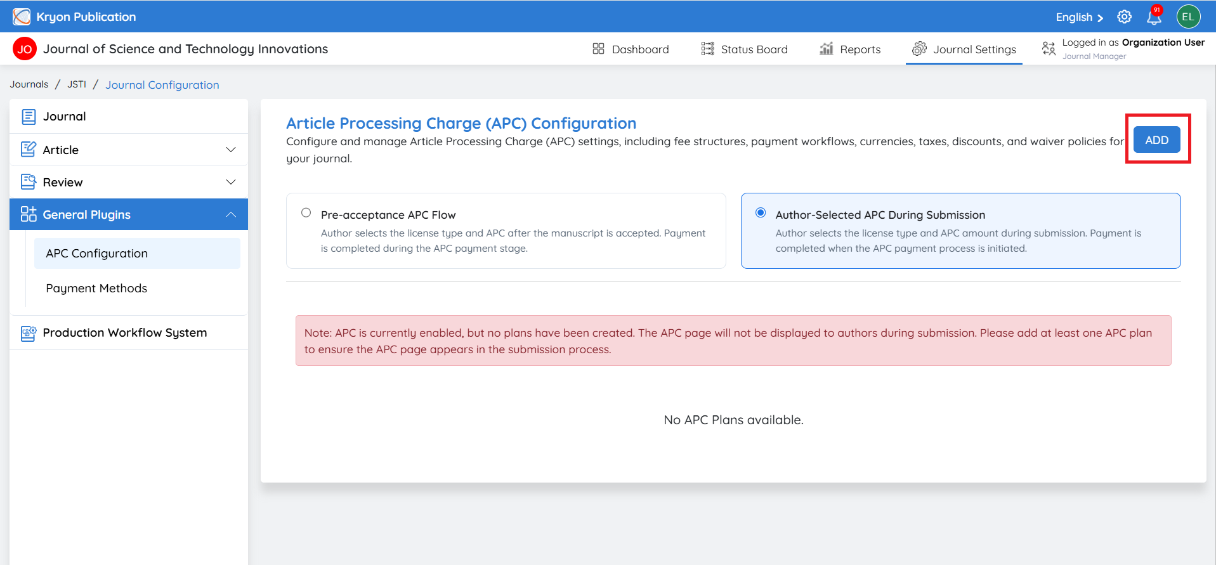Open the settings gear in top bar

[x=1125, y=17]
